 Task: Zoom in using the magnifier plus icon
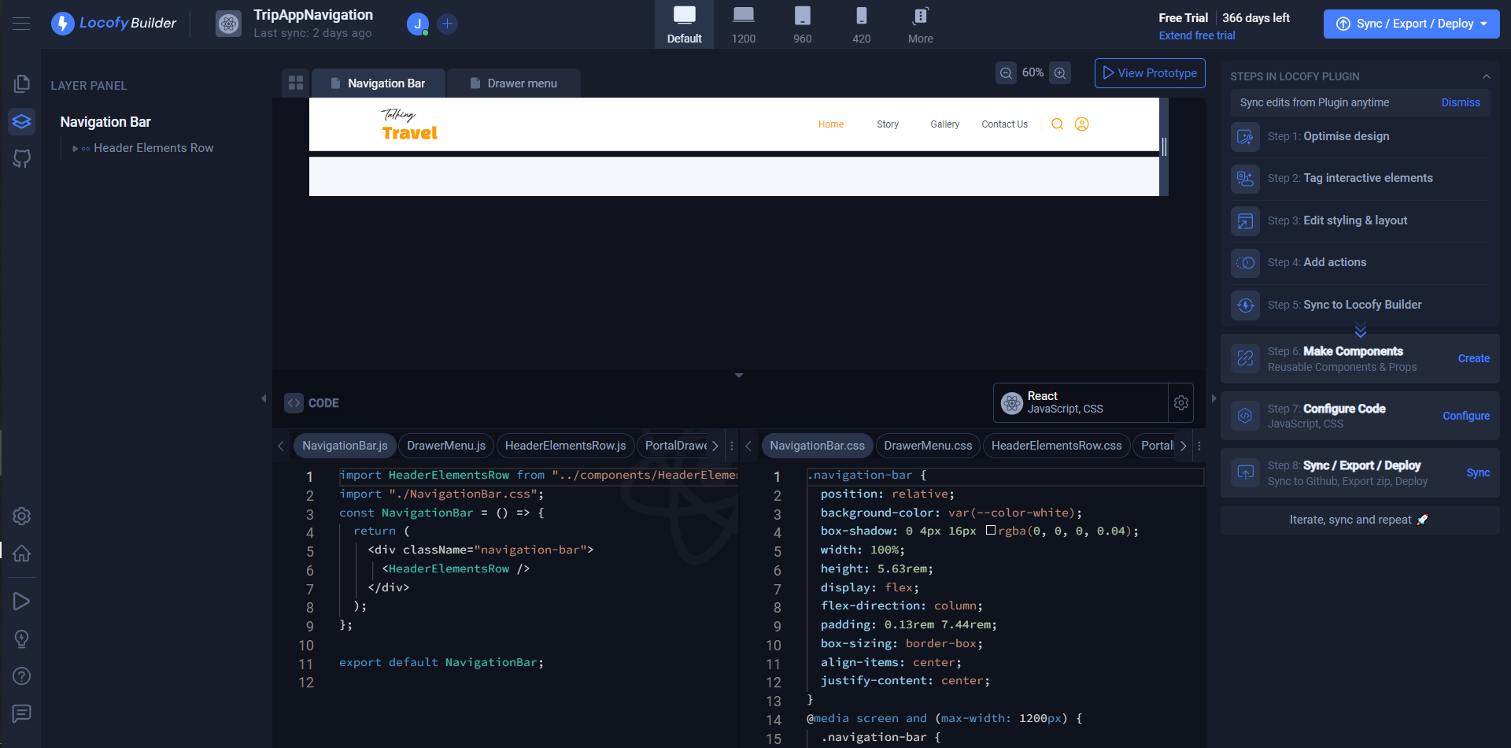pos(1060,72)
